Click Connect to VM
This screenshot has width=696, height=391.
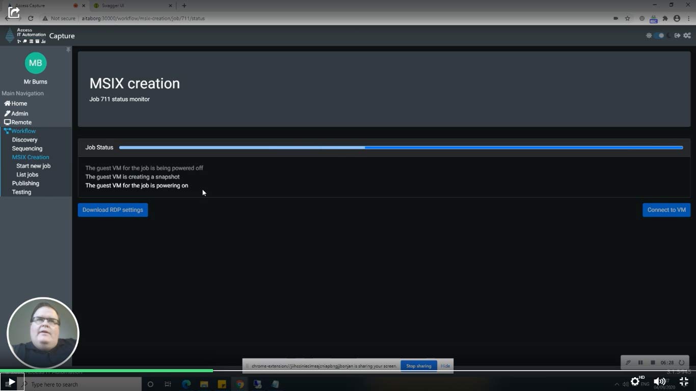tap(666, 210)
